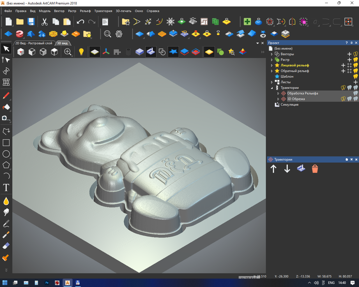The height and width of the screenshot is (287, 359).
Task: Expand the Векторы tree node
Action: (272, 54)
